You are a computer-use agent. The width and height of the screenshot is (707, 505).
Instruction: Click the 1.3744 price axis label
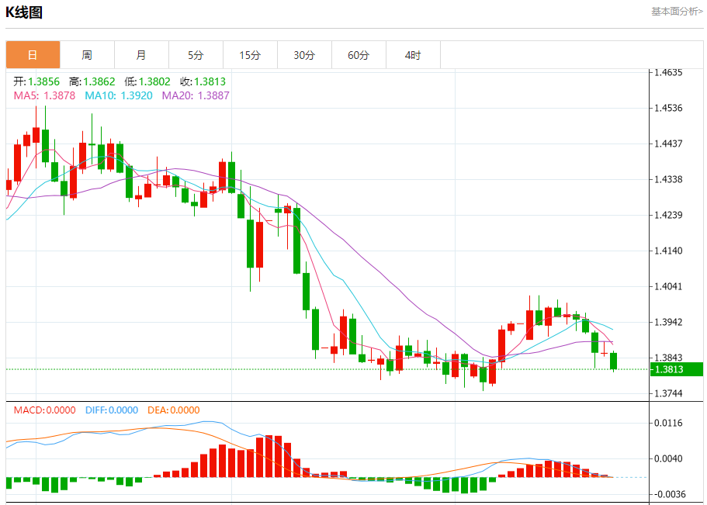669,393
